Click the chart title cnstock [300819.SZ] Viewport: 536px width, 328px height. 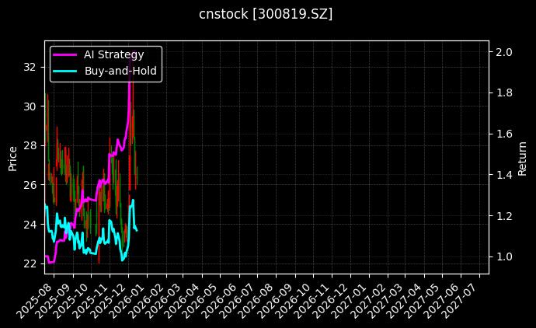[x=267, y=14]
